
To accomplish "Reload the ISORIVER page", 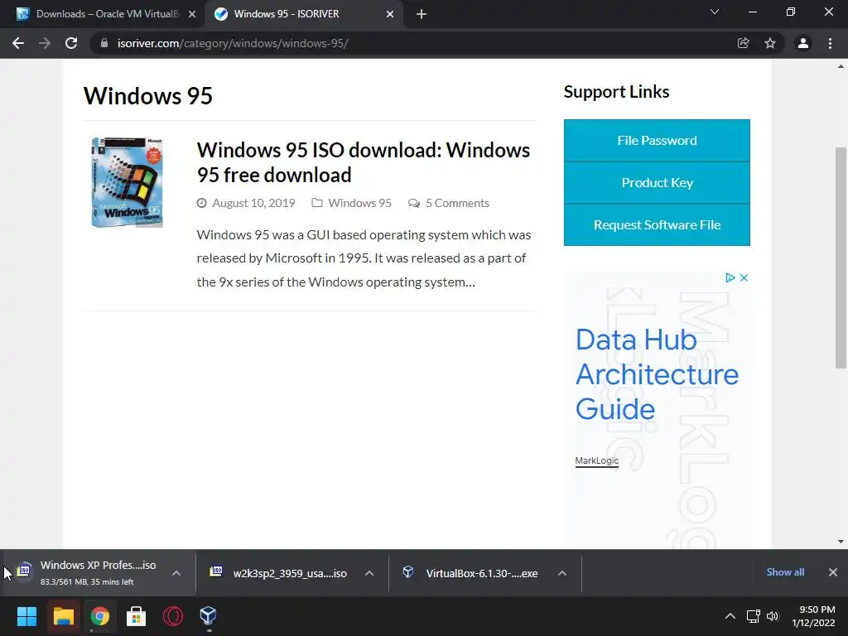I will click(71, 43).
